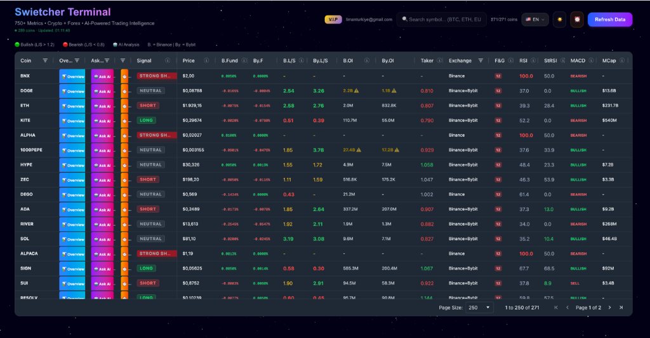Image resolution: width=650 pixels, height=338 pixels.
Task: Click Ask AI in the ETH row
Action: click(x=102, y=106)
